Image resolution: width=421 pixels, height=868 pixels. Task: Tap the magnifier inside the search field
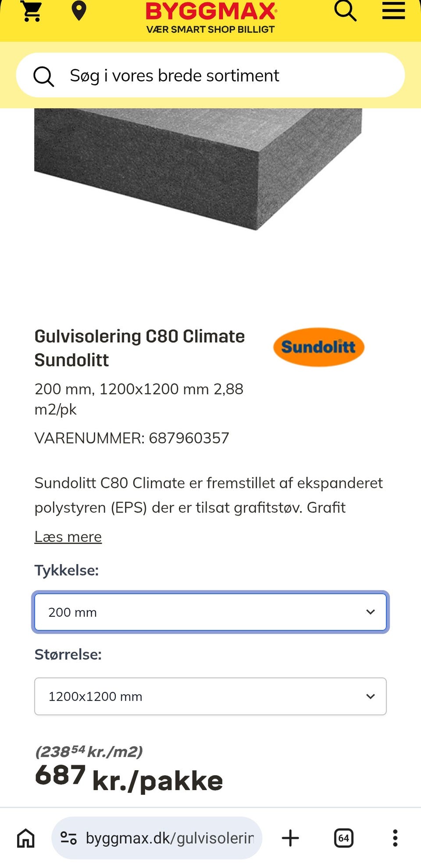point(44,76)
